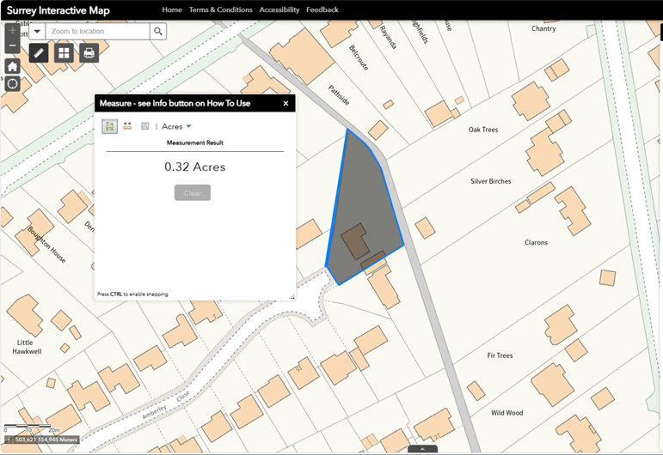663x455 pixels.
Task: Zoom out on the map
Action: pyautogui.click(x=12, y=45)
